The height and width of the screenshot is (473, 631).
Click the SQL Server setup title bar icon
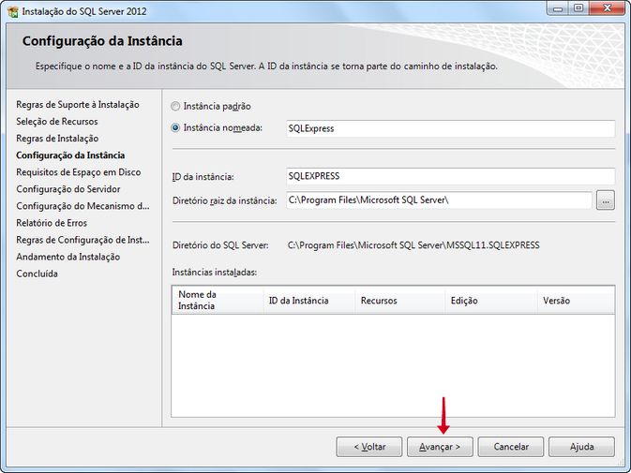coord(13,11)
